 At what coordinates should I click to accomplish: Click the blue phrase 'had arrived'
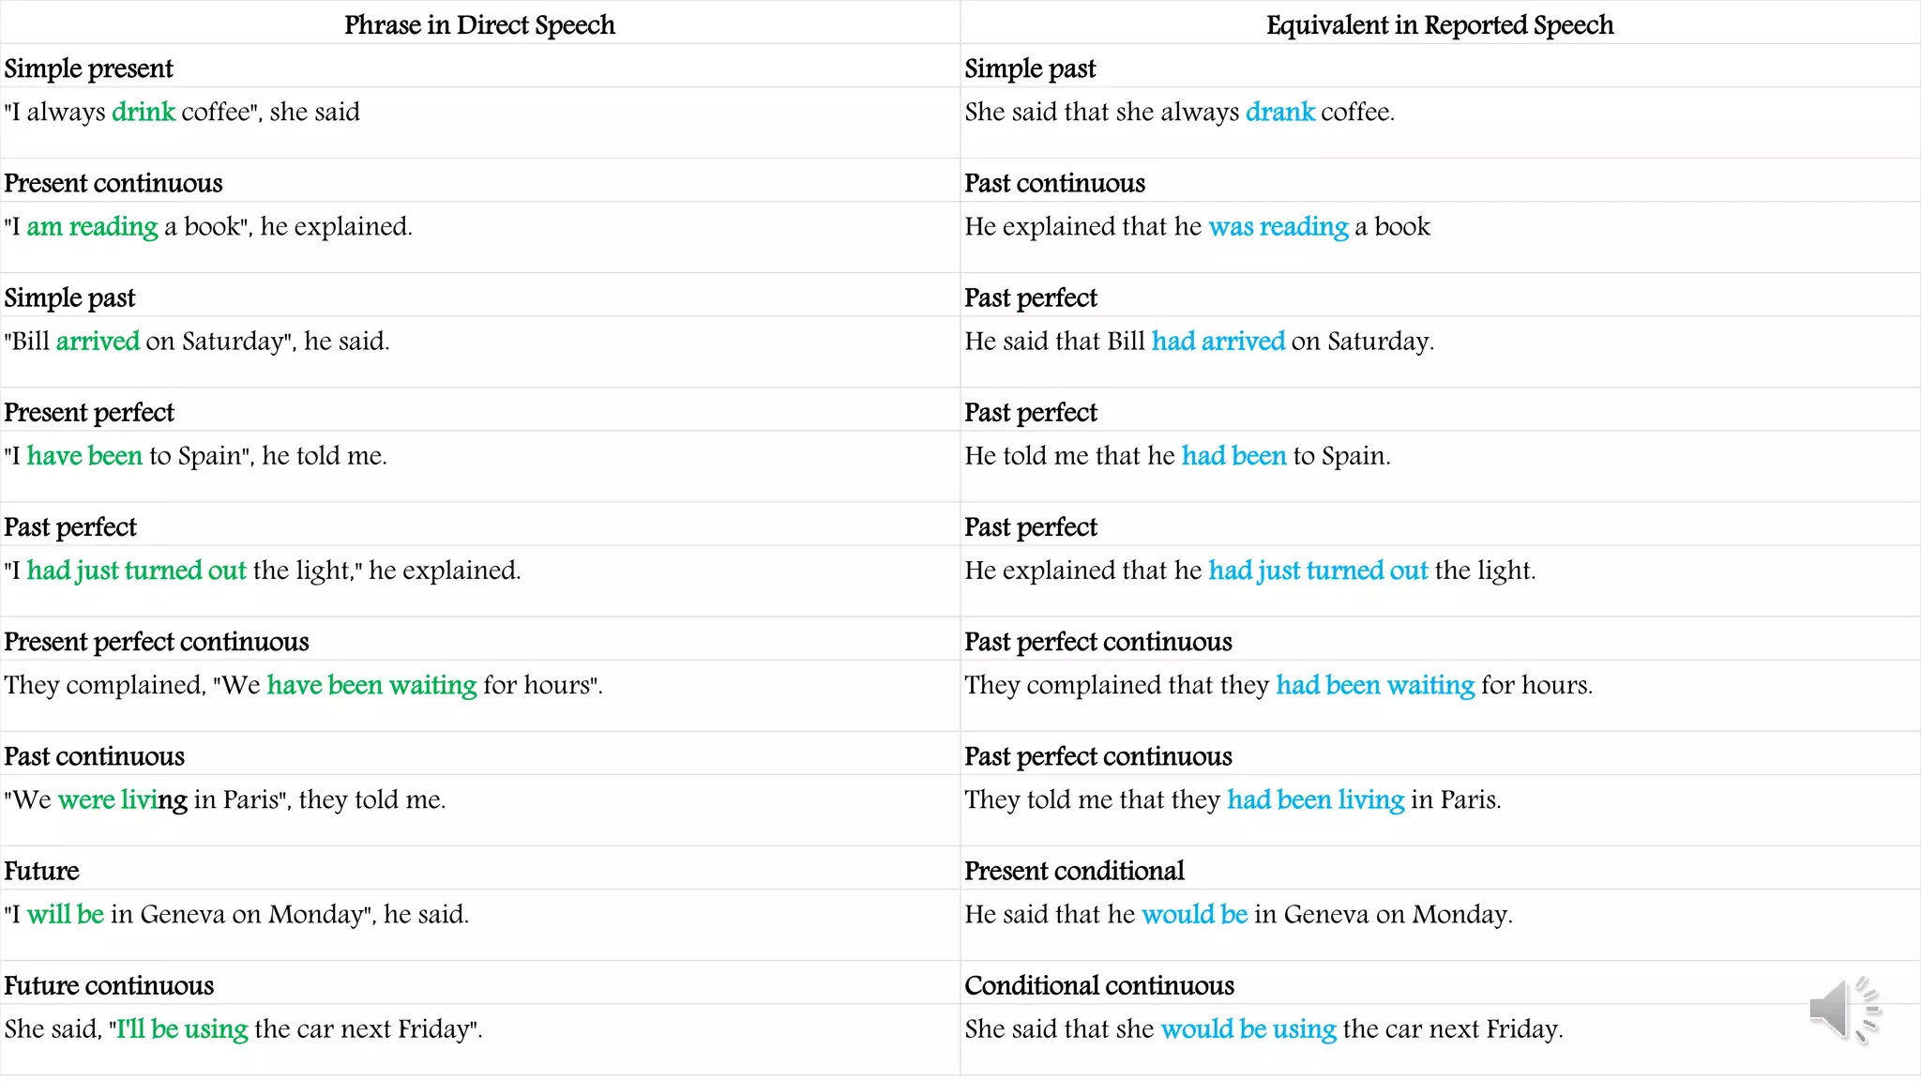tap(1218, 341)
